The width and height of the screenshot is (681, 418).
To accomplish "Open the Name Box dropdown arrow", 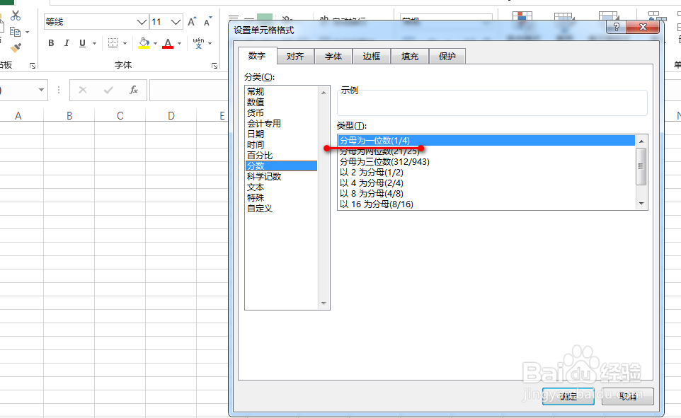I will pos(42,90).
